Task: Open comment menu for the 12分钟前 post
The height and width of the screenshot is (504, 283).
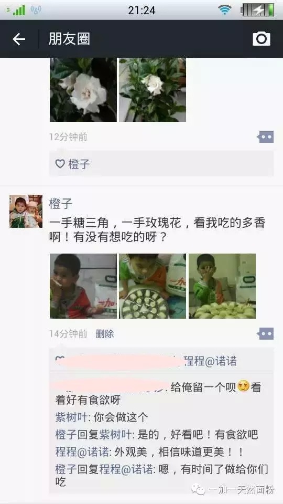Action: (x=265, y=137)
